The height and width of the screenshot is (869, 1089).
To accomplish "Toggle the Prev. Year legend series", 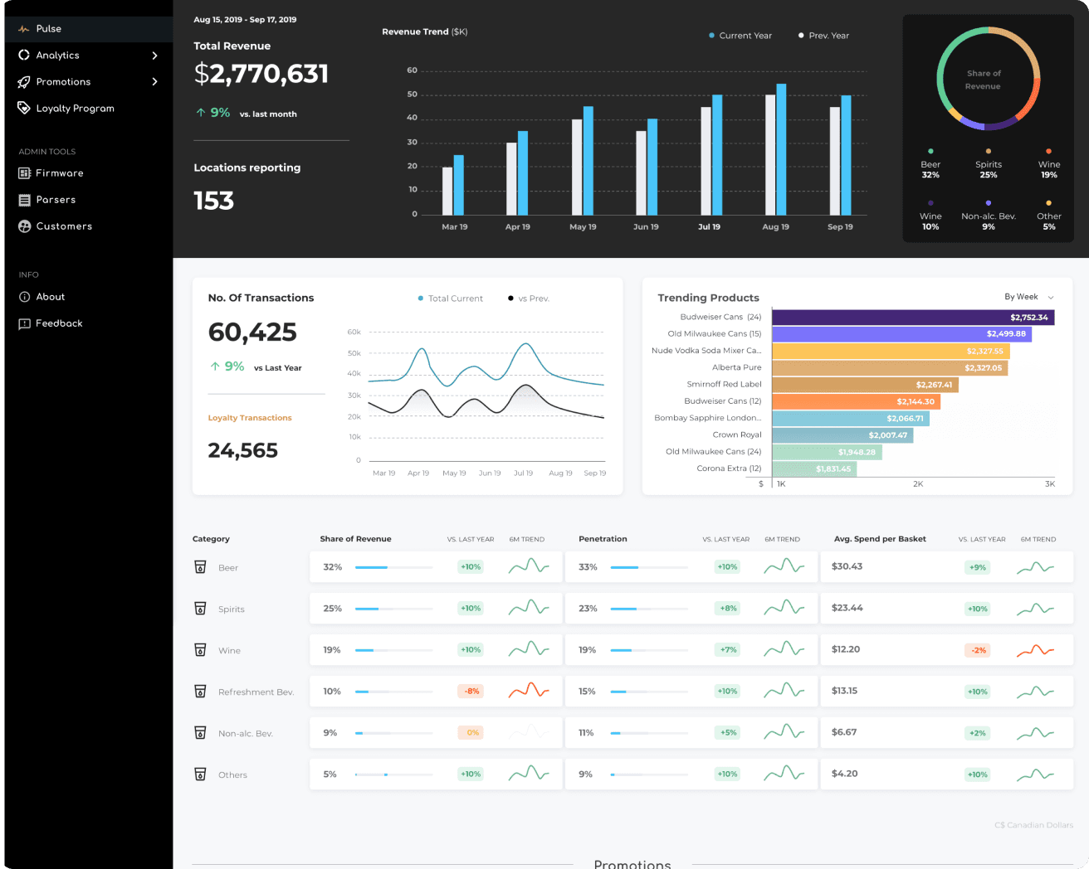I will pos(823,36).
